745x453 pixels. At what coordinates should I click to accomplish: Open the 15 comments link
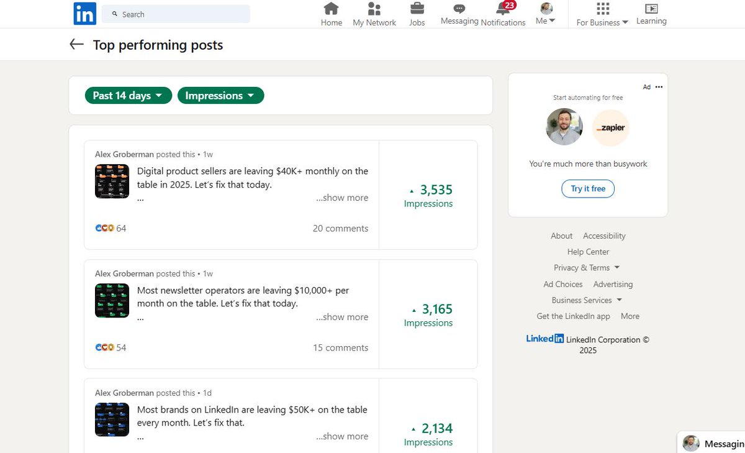(x=340, y=348)
